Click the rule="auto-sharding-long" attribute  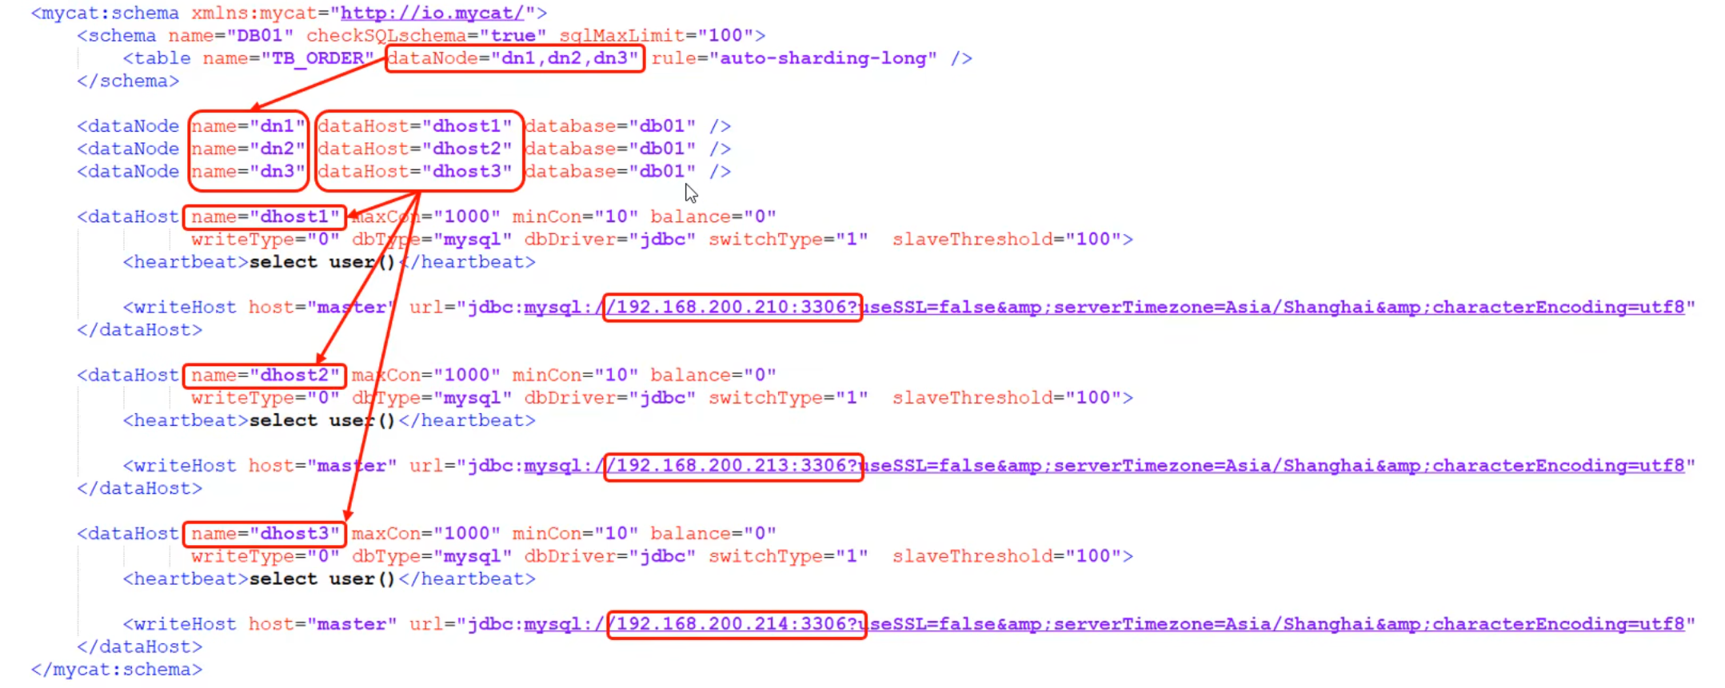click(x=794, y=58)
